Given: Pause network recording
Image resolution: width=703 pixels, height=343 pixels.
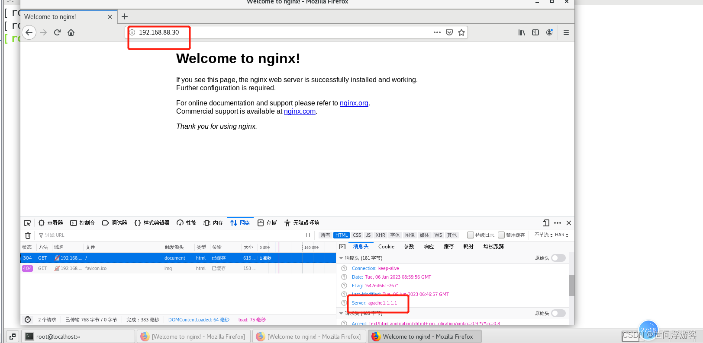Looking at the screenshot, I should pos(308,235).
